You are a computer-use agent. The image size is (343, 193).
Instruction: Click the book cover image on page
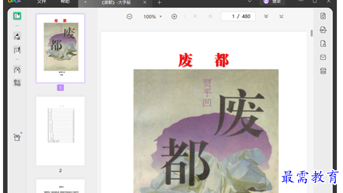coord(206,131)
